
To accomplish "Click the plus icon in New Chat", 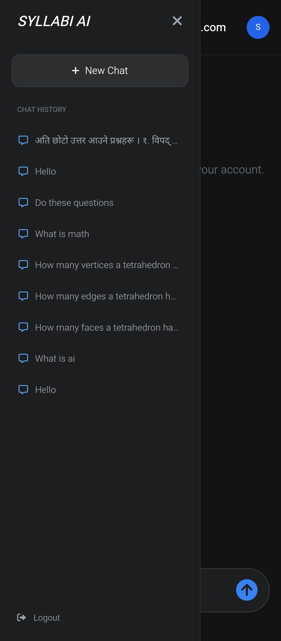I will pyautogui.click(x=76, y=71).
